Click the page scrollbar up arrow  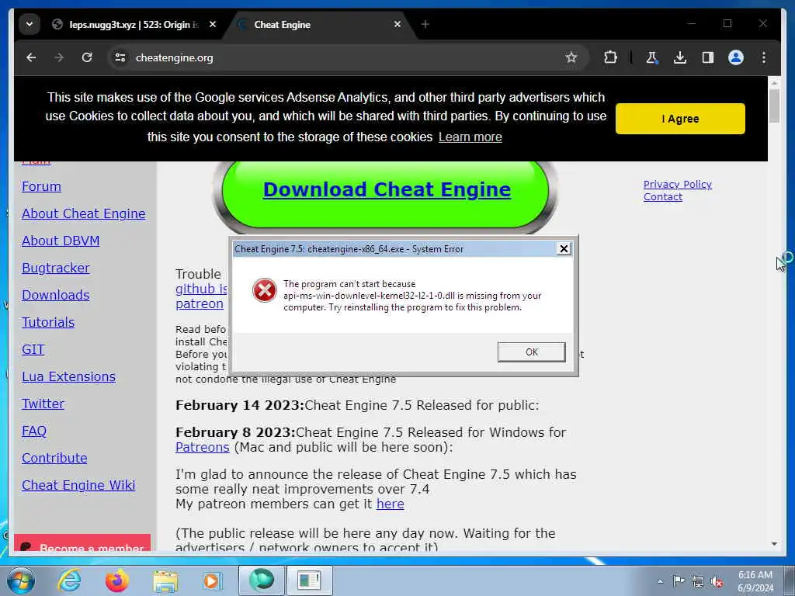click(774, 82)
